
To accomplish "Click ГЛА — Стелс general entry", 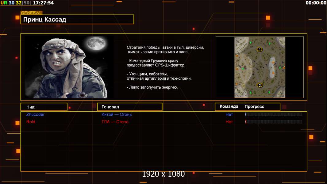I will click(115, 122).
